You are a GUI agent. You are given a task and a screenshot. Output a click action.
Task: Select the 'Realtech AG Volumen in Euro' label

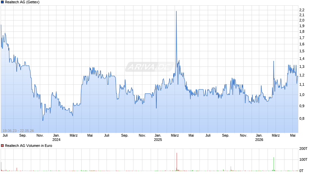point(29,146)
